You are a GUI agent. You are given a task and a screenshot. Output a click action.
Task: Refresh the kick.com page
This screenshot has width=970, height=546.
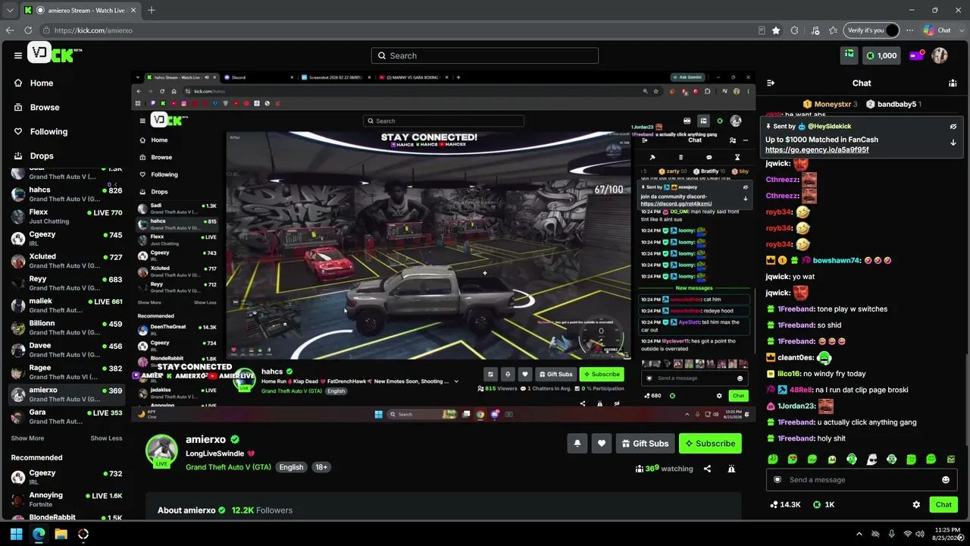click(28, 30)
